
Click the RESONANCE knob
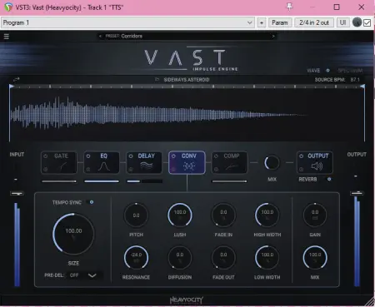coord(136,258)
